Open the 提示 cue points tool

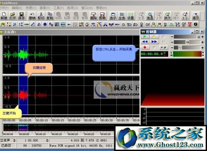pos(196,16)
